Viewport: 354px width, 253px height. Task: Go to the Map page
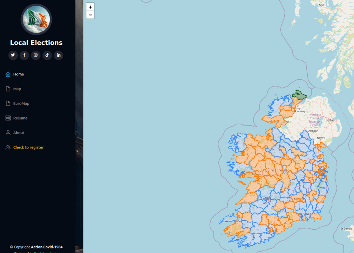(17, 89)
